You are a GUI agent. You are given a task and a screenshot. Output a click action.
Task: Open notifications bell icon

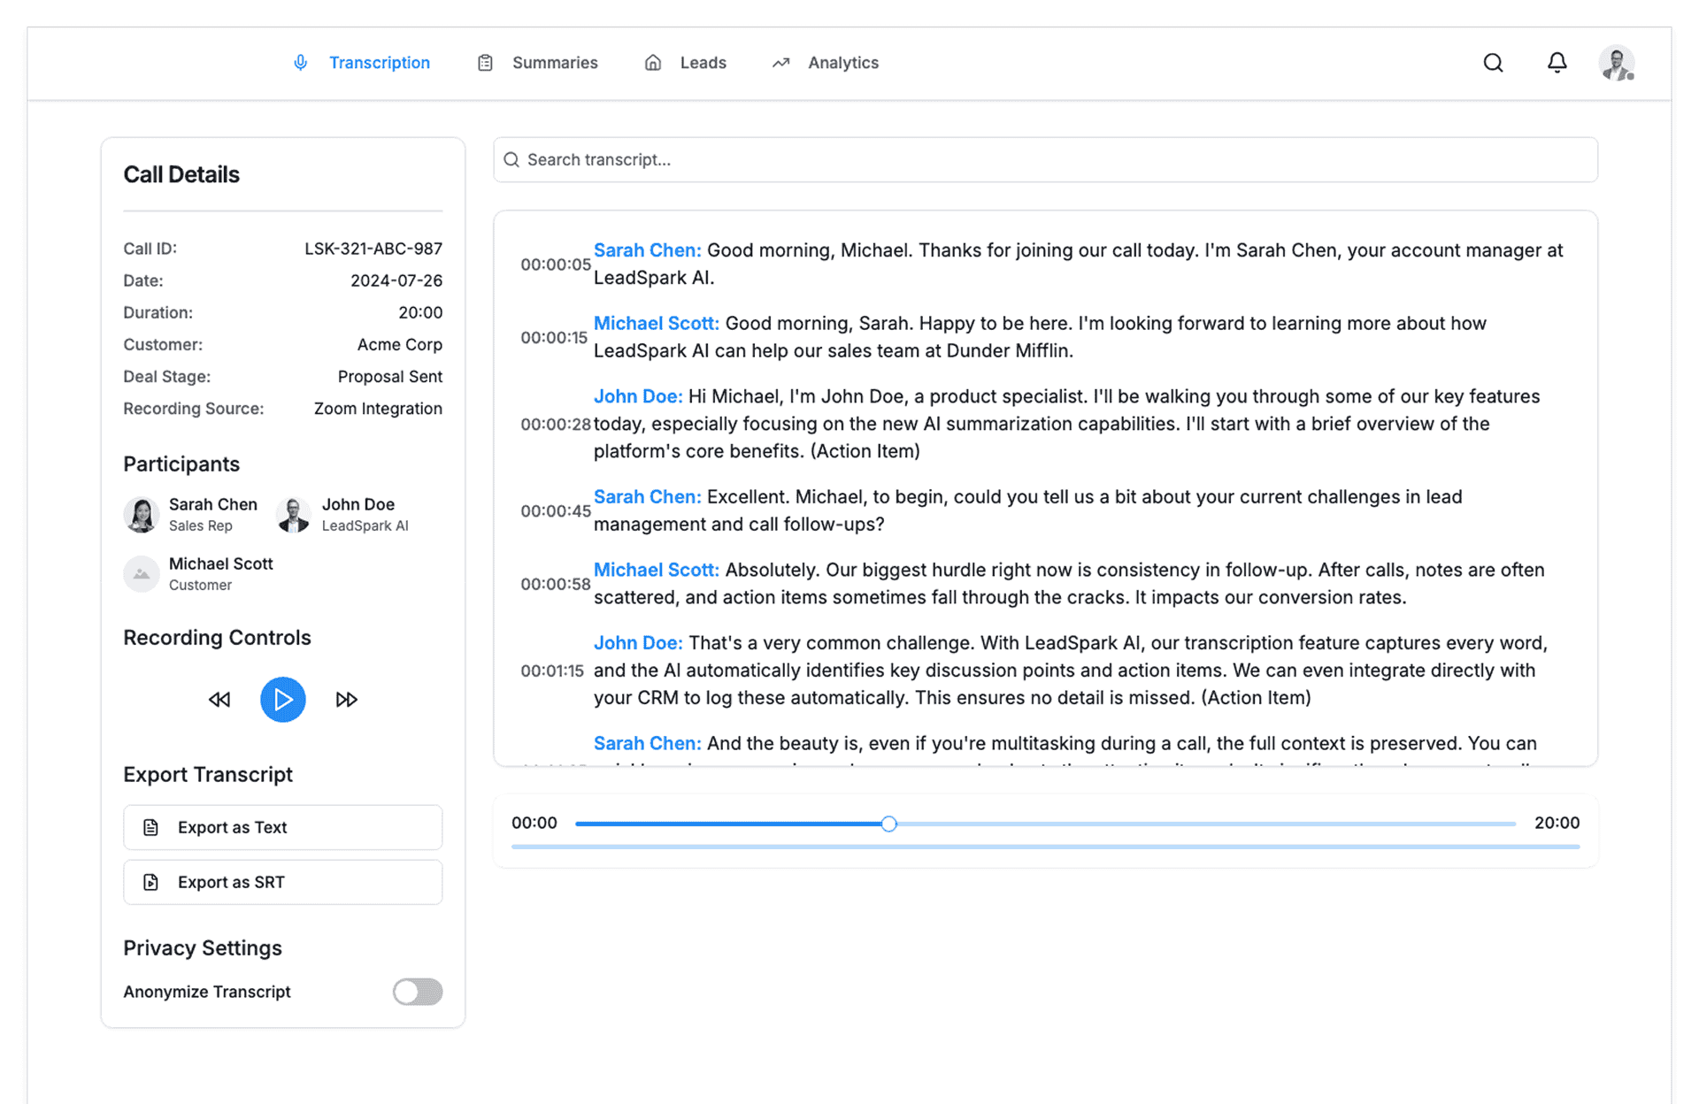tap(1557, 63)
